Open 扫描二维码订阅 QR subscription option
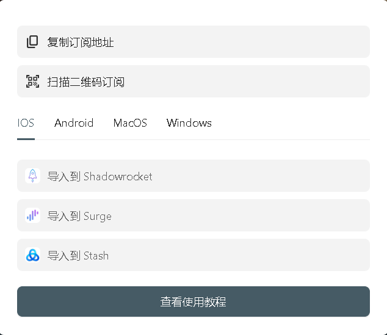Viewport: 387px width, 335px height. [193, 81]
